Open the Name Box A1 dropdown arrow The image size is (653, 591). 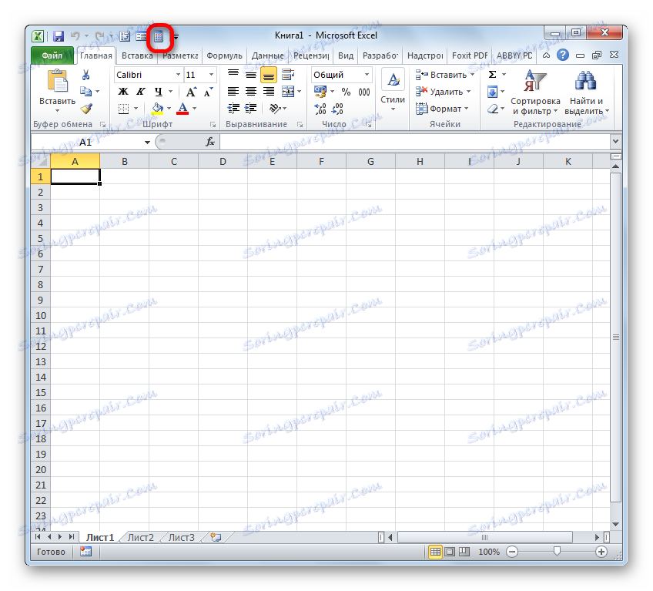147,143
